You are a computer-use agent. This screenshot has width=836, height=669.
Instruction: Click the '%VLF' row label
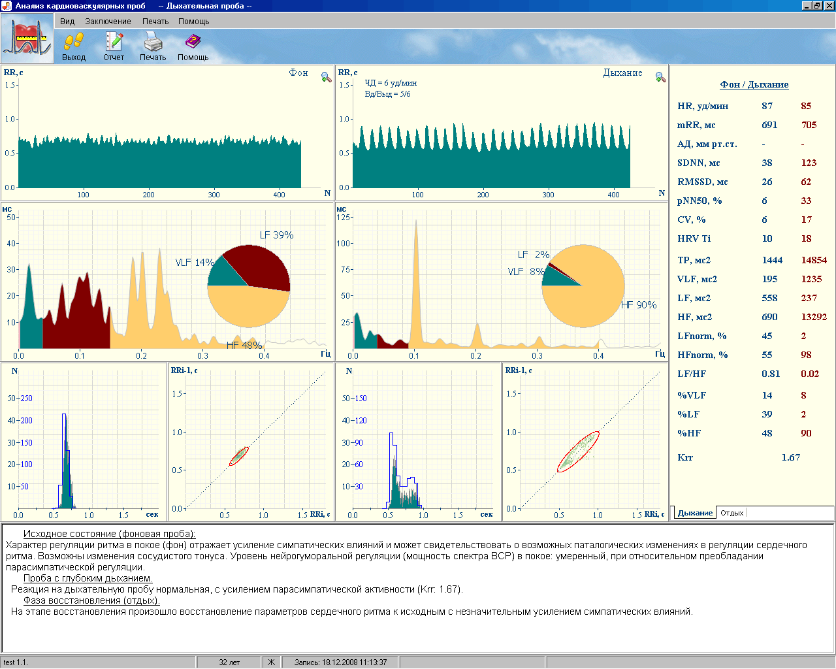(x=692, y=395)
